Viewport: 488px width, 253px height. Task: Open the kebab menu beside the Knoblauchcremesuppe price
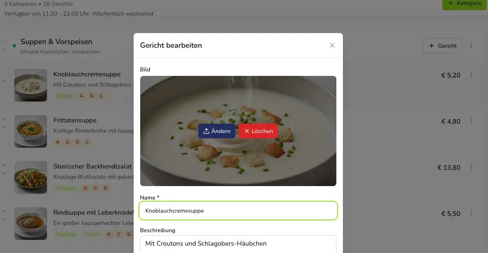[x=472, y=75]
